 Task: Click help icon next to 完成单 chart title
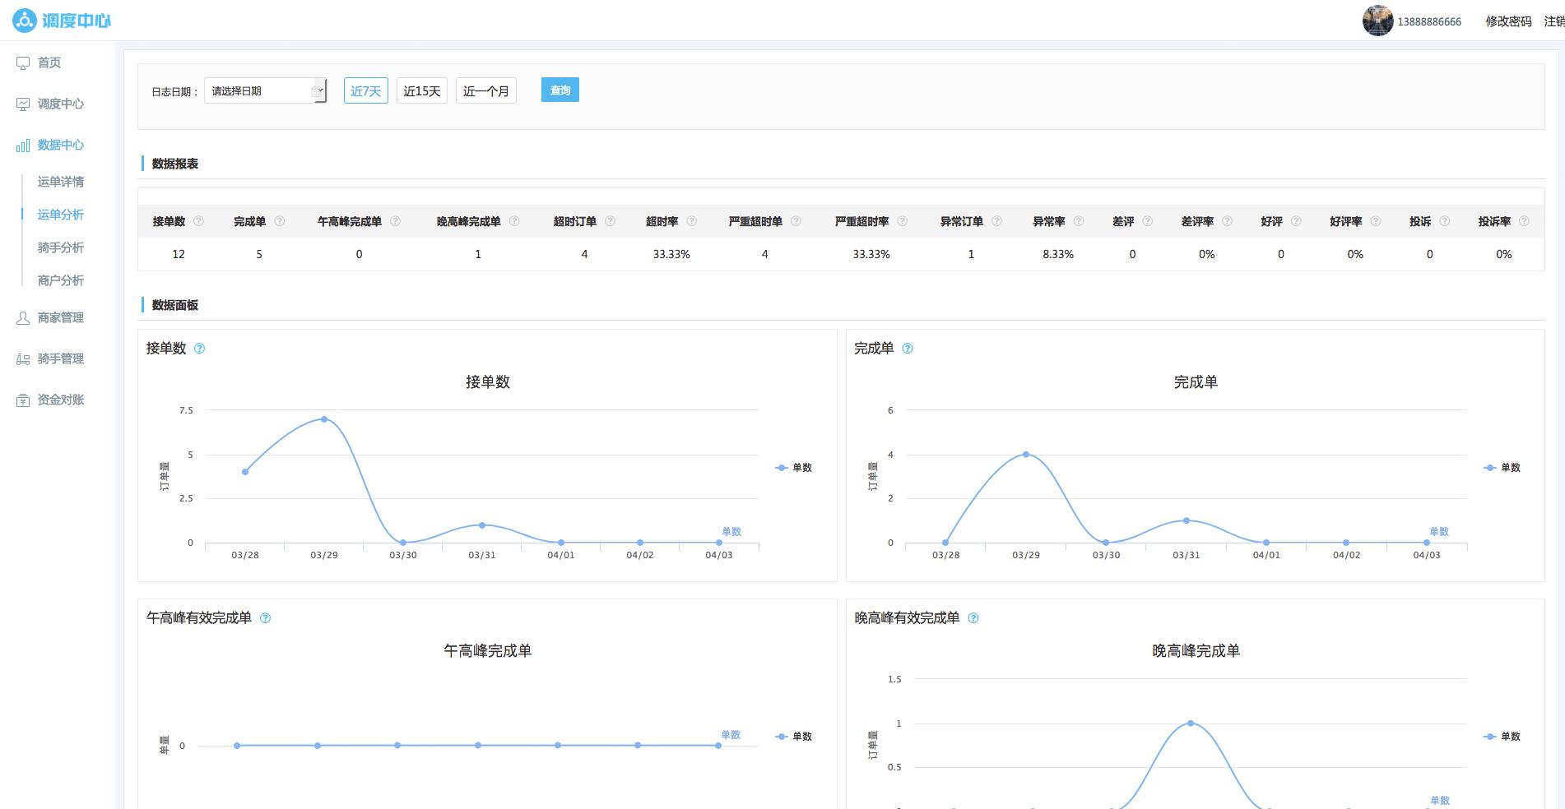908,349
